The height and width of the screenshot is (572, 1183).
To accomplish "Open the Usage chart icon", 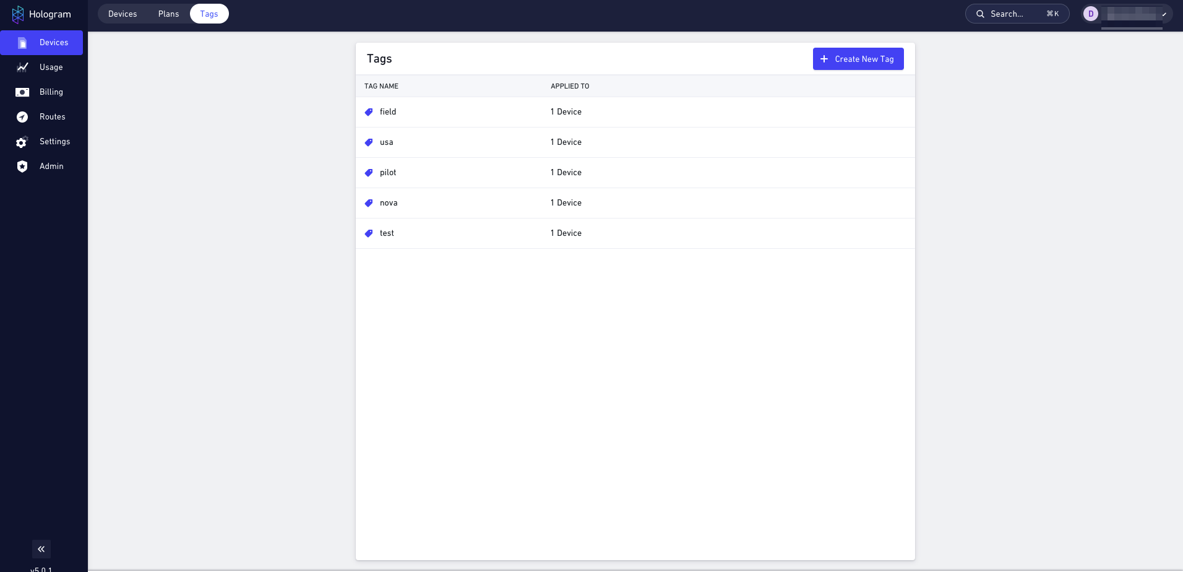I will pos(22,67).
